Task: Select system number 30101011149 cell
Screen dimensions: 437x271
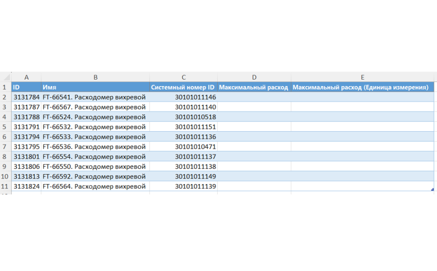Action: point(184,176)
